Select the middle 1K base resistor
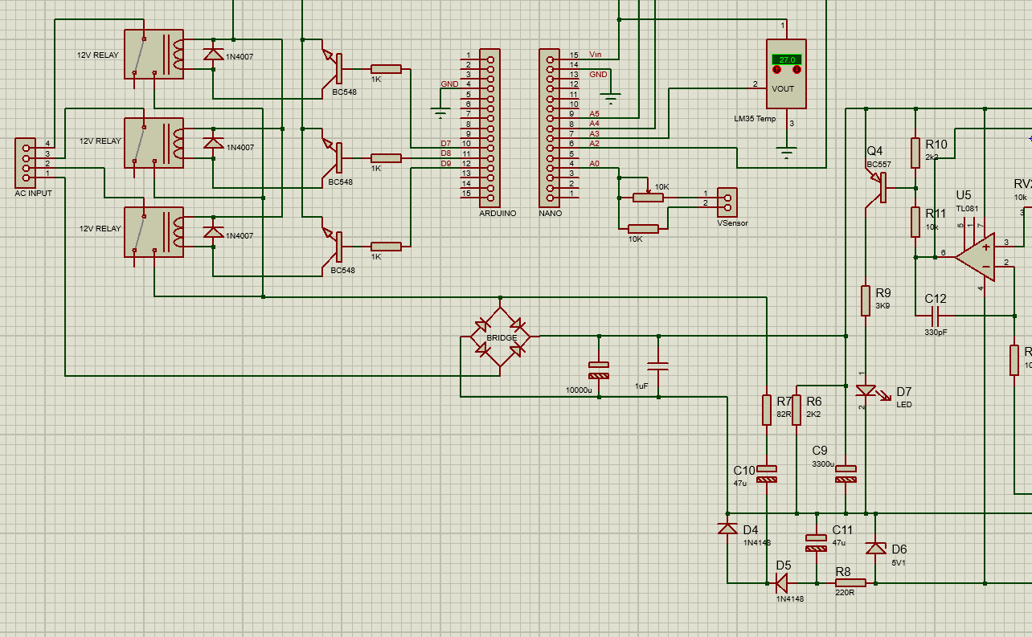Image resolution: width=1032 pixels, height=637 pixels. (x=386, y=158)
